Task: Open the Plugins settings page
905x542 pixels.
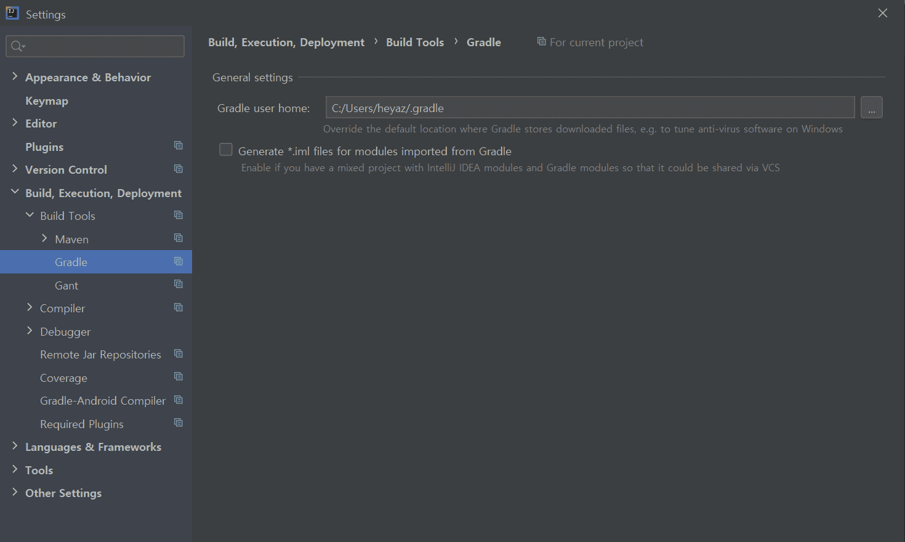Action: tap(44, 147)
